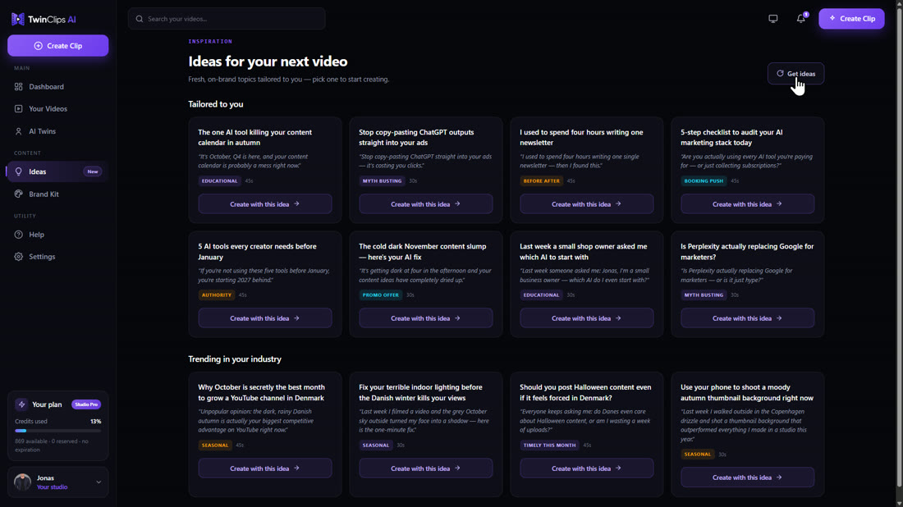Screen dimensions: 903x507
Task: Create with the October YouTube channel idea
Action: 265,468
